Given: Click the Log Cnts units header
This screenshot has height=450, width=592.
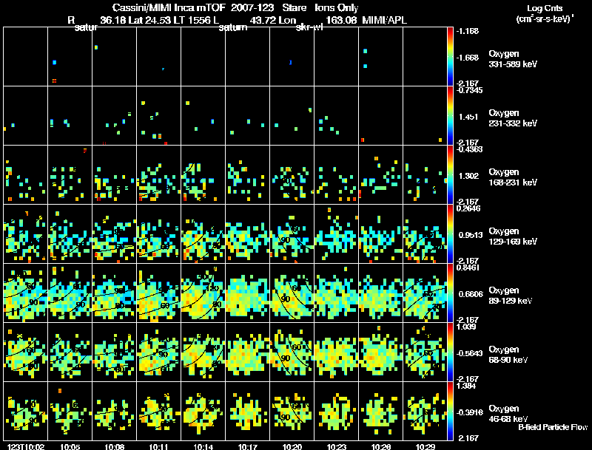Looking at the screenshot, I should coord(543,14).
